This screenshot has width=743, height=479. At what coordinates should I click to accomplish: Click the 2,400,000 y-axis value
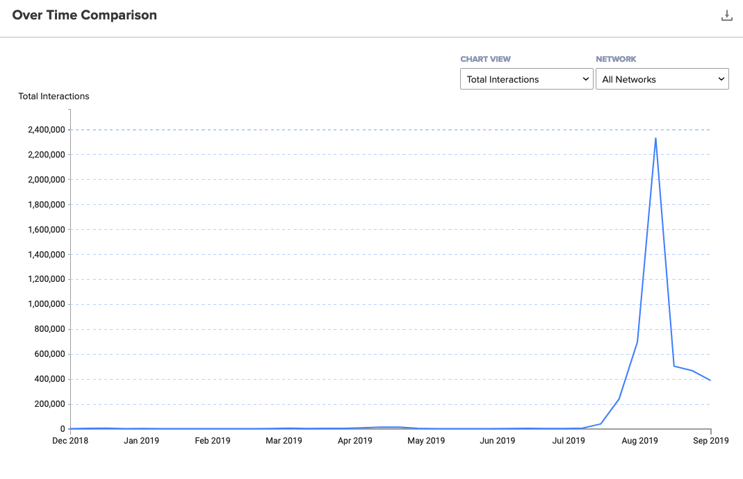[42, 130]
